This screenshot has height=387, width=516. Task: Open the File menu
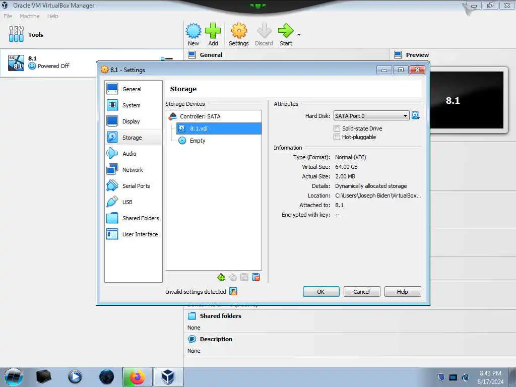[x=8, y=16]
